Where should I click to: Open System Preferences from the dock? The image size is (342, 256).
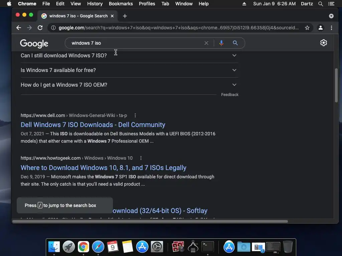tap(157, 247)
